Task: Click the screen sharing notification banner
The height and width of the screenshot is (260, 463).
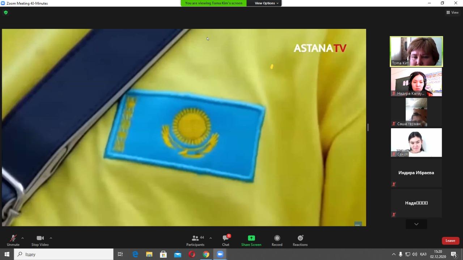Action: [213, 3]
